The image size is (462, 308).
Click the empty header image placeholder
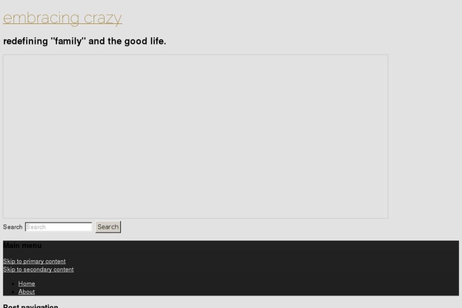[x=196, y=136]
